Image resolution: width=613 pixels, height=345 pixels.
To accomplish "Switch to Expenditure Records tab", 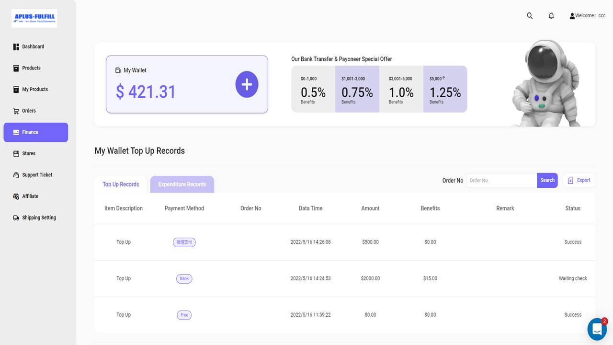I will [x=182, y=184].
